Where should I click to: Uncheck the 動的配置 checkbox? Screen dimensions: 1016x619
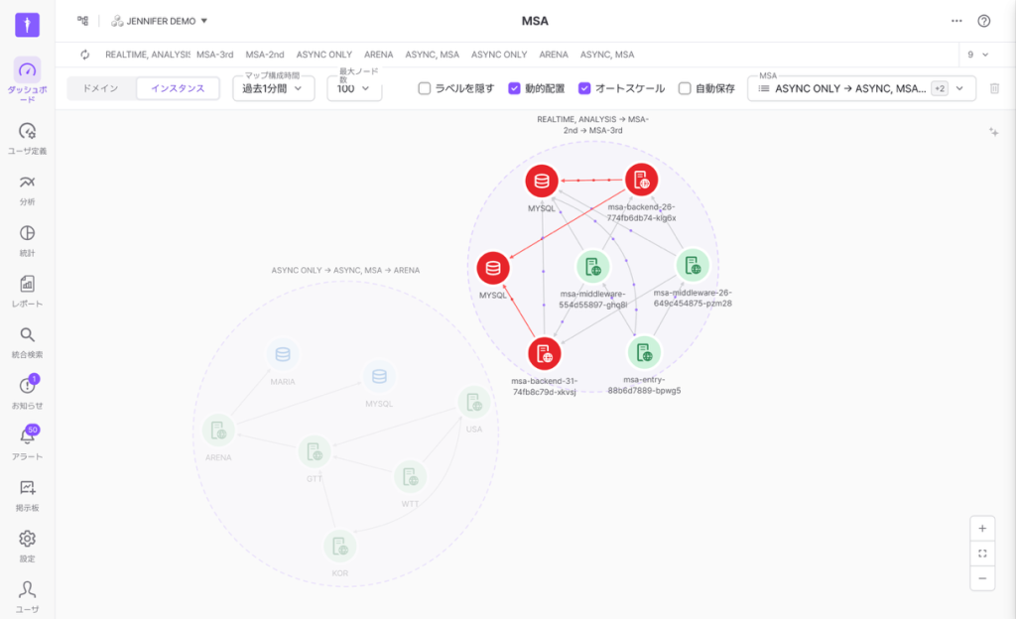515,88
